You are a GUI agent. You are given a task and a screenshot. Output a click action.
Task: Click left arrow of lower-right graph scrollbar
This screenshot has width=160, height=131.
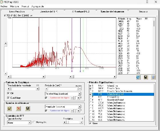click(71, 77)
